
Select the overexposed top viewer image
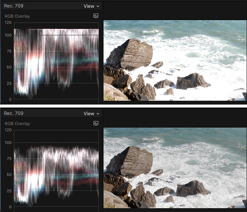(x=175, y=60)
